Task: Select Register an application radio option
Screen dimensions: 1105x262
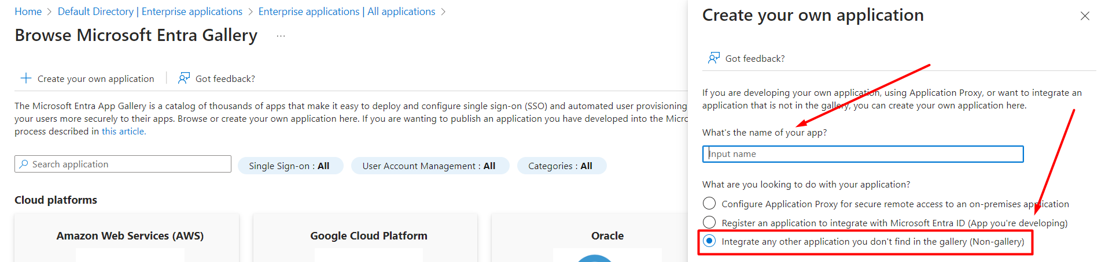Action: (709, 223)
